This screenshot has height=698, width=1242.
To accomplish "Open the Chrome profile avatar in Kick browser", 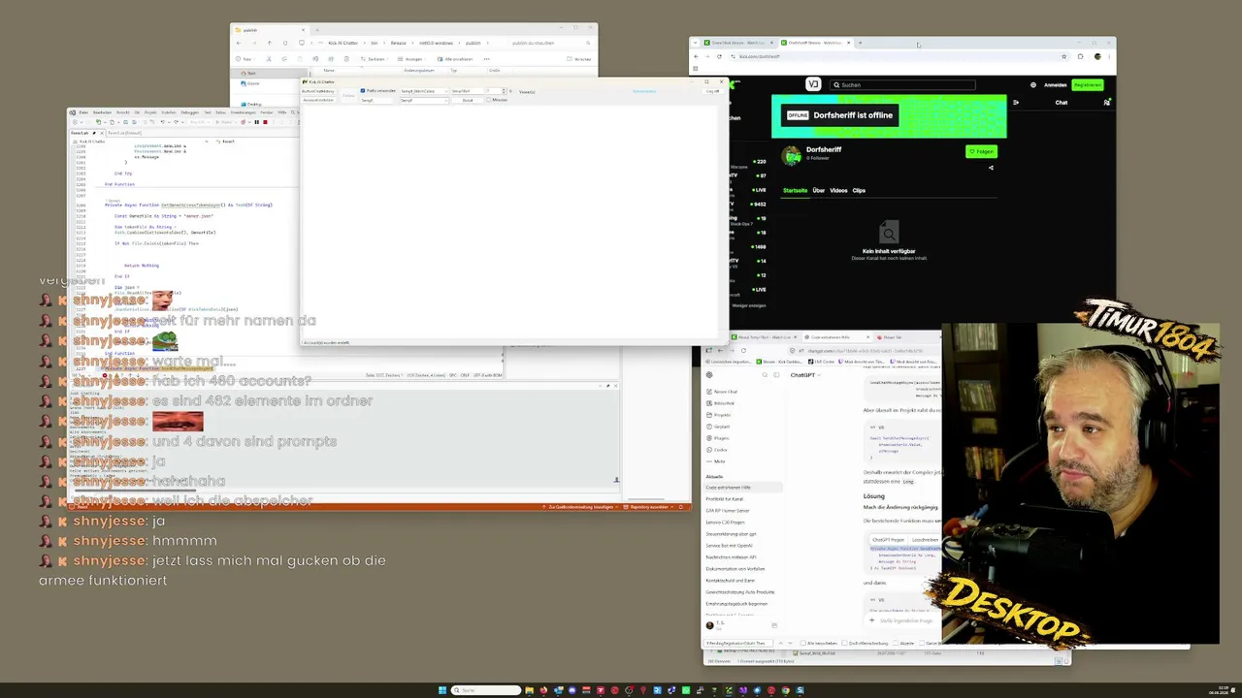I will [1097, 56].
